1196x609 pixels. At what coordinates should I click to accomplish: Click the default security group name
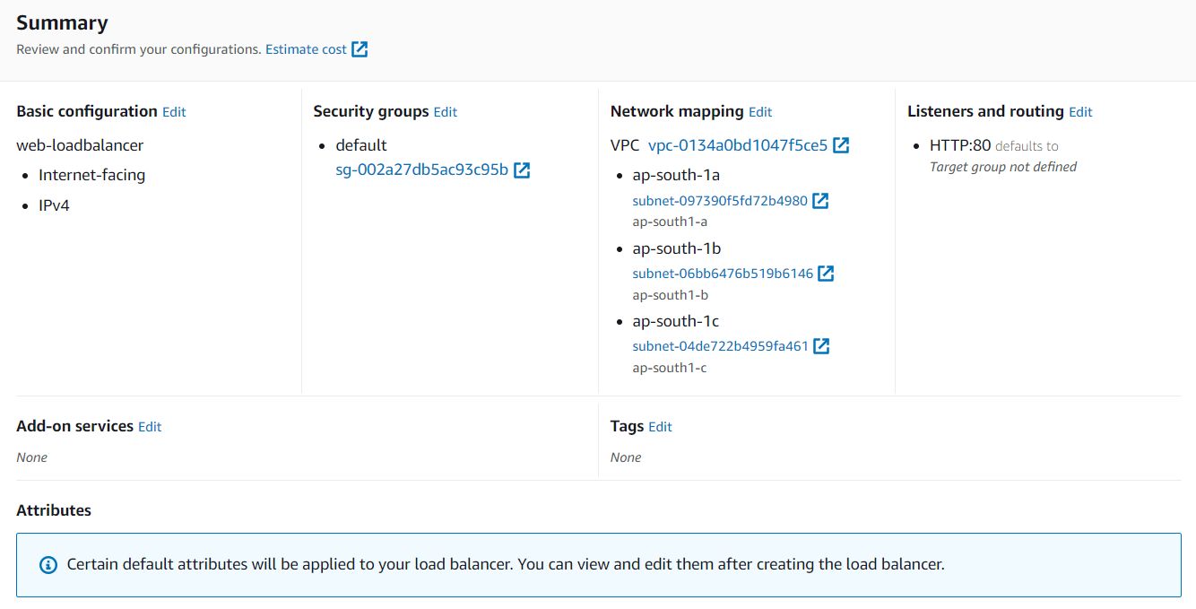[x=361, y=145]
